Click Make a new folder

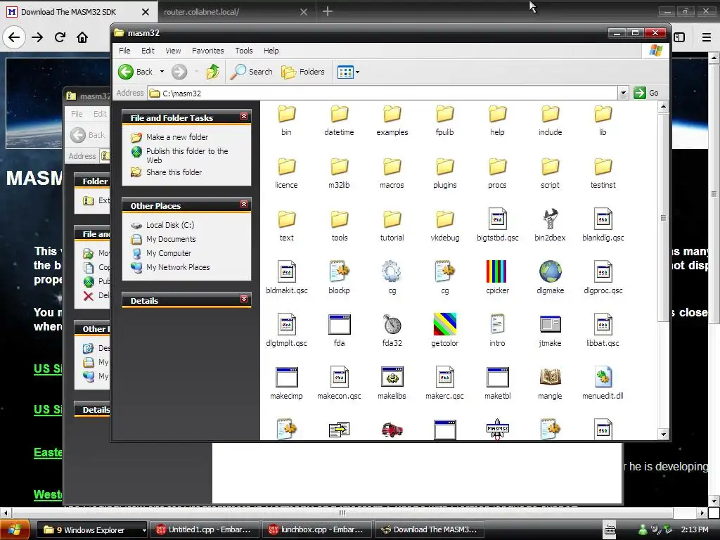click(177, 137)
